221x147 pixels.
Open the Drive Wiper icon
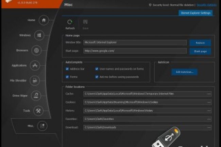pos(36,96)
